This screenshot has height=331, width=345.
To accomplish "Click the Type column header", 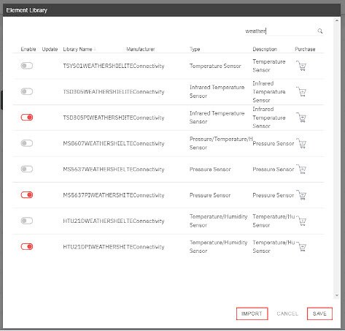I will tap(195, 49).
